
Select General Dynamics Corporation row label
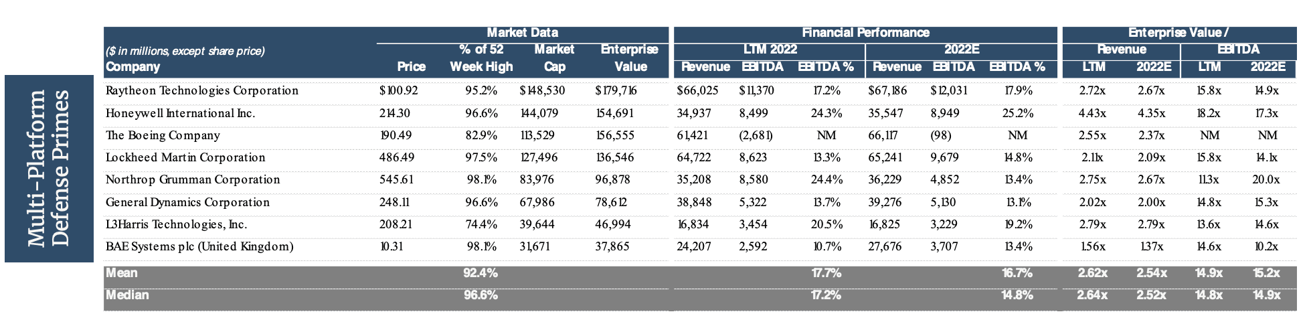187,202
